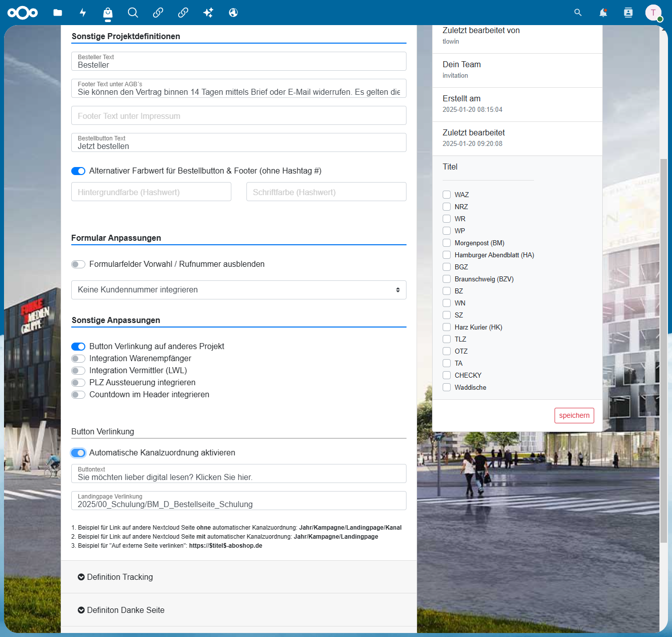Click the speichern button
Screen dimensions: 672x637
tap(574, 416)
